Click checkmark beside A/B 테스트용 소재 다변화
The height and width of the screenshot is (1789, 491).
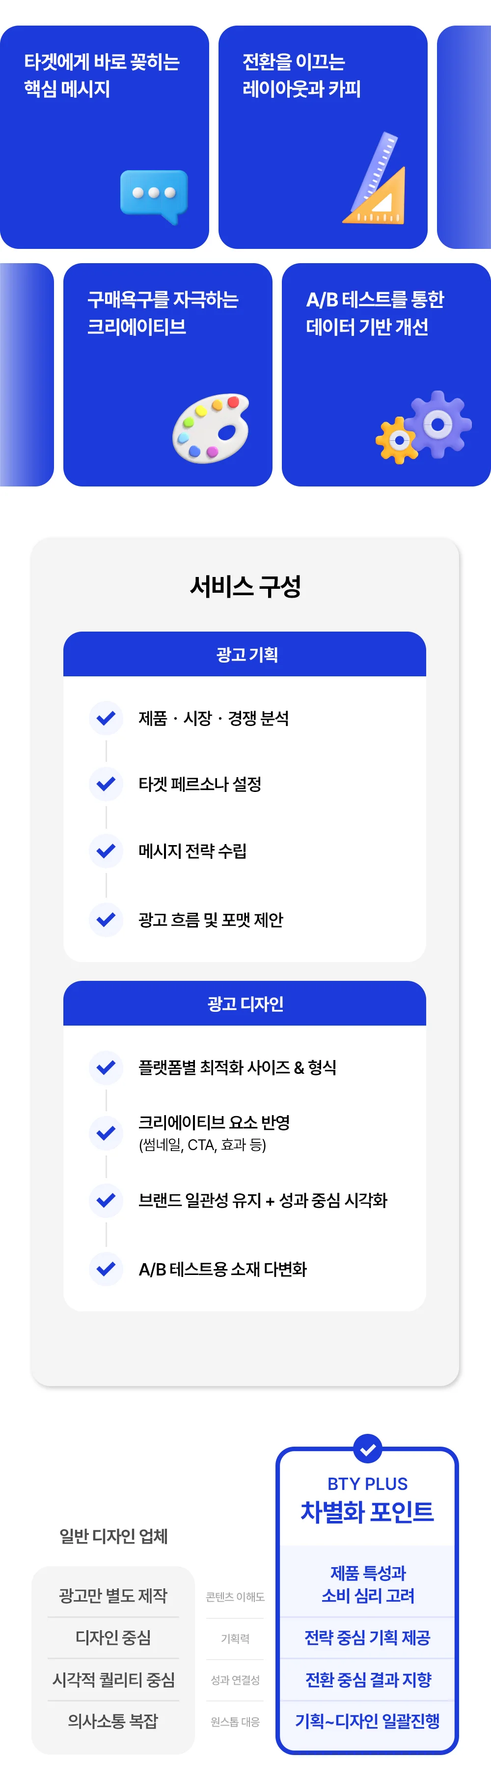[x=106, y=1269]
